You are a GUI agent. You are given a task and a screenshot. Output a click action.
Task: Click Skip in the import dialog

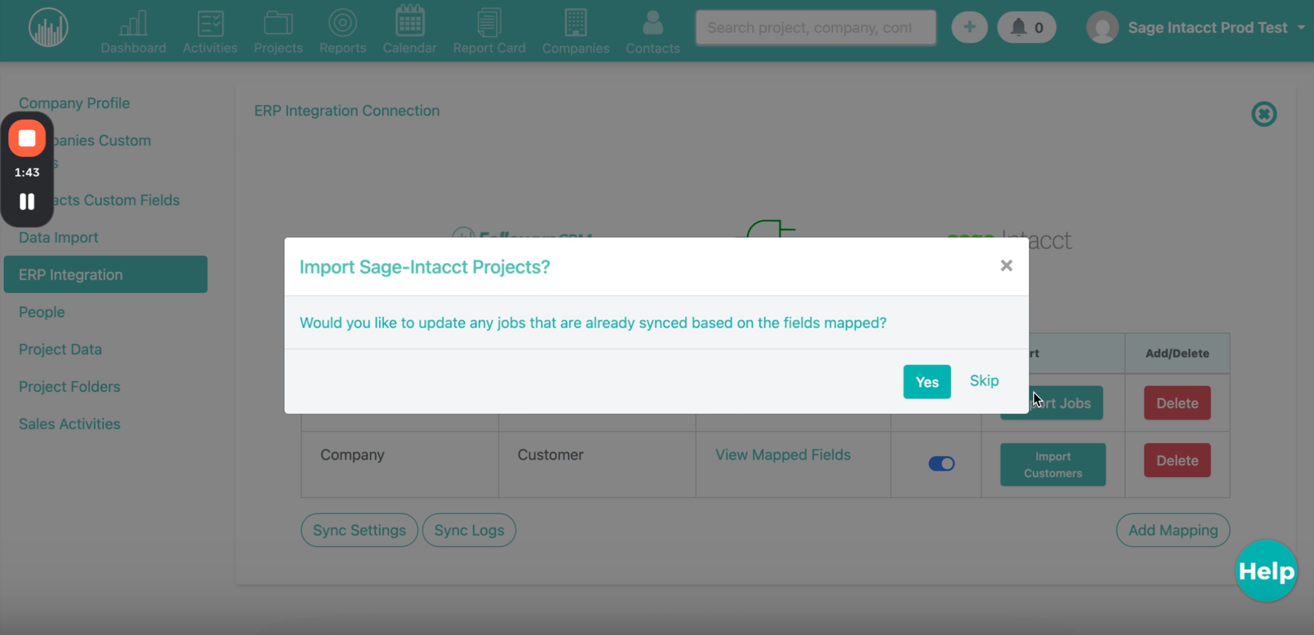point(984,380)
